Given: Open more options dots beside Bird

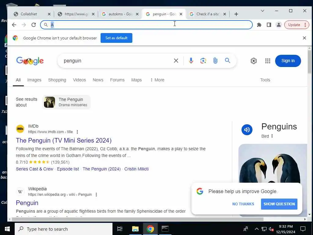Looking at the screenshot, I should click(272, 136).
